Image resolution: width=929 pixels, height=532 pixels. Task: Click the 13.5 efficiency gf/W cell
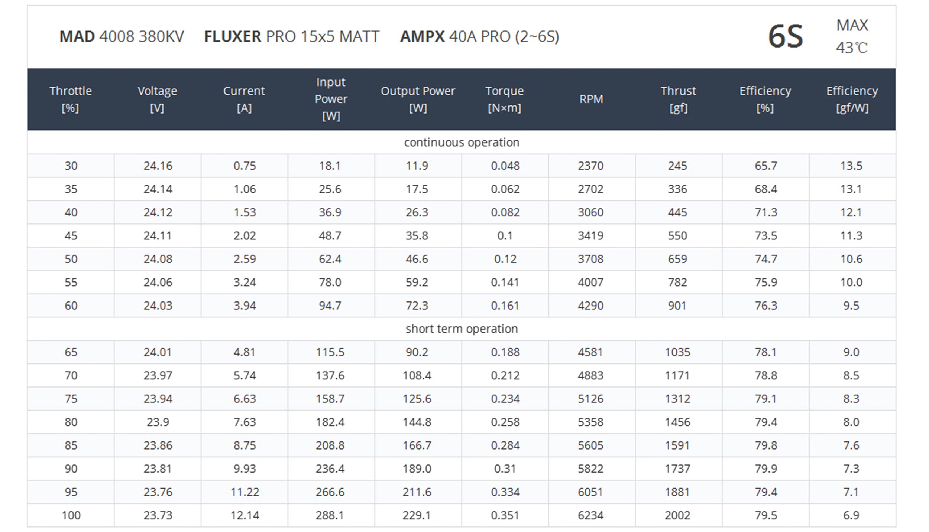click(852, 166)
